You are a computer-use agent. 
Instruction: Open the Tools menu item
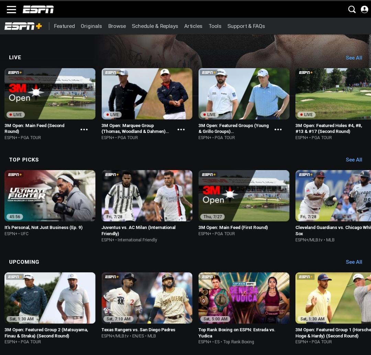(215, 26)
